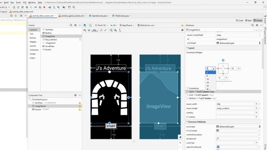Click the Align icon in design toolbar
This screenshot has height=150, width=267.
click(x=116, y=30)
